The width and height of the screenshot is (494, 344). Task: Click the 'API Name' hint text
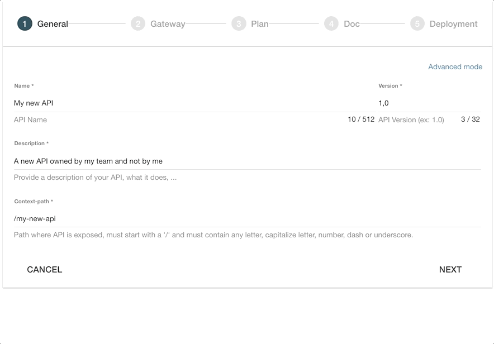click(x=30, y=120)
